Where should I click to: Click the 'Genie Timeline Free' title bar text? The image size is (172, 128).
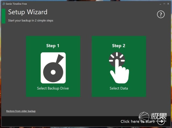(16, 4)
